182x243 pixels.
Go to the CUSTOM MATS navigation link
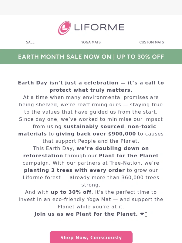[151, 42]
